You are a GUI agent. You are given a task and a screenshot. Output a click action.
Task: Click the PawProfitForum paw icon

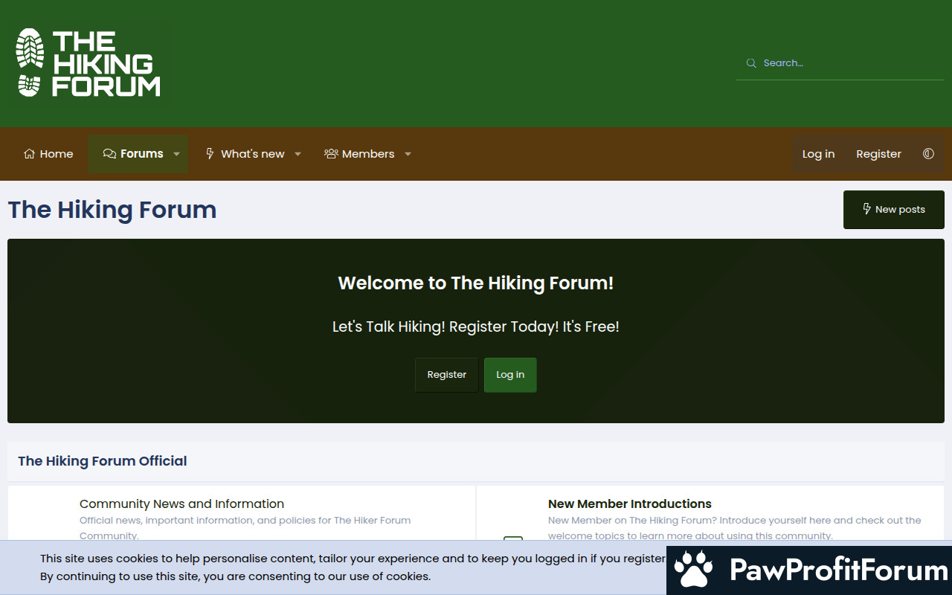tap(693, 570)
